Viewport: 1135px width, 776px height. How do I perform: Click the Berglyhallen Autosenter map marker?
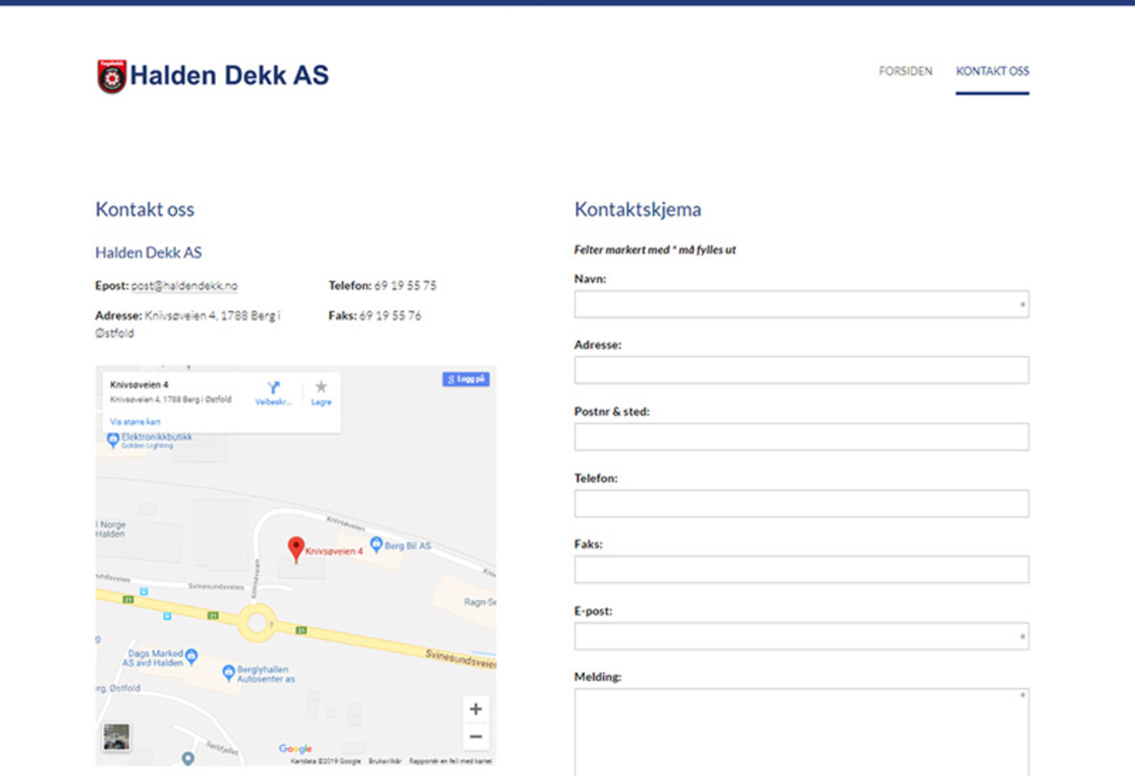229,671
